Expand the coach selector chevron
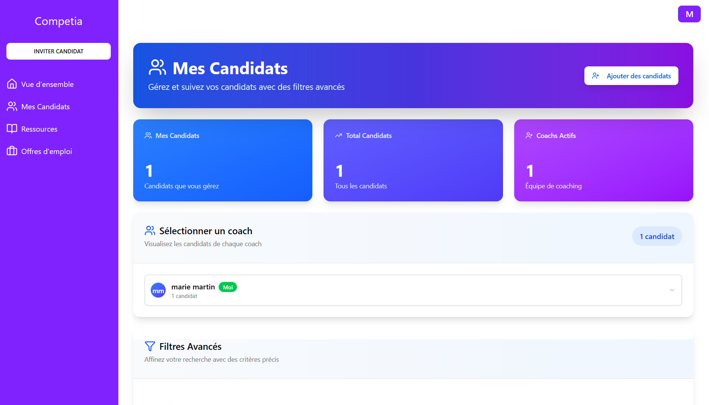709x405 pixels. point(672,290)
